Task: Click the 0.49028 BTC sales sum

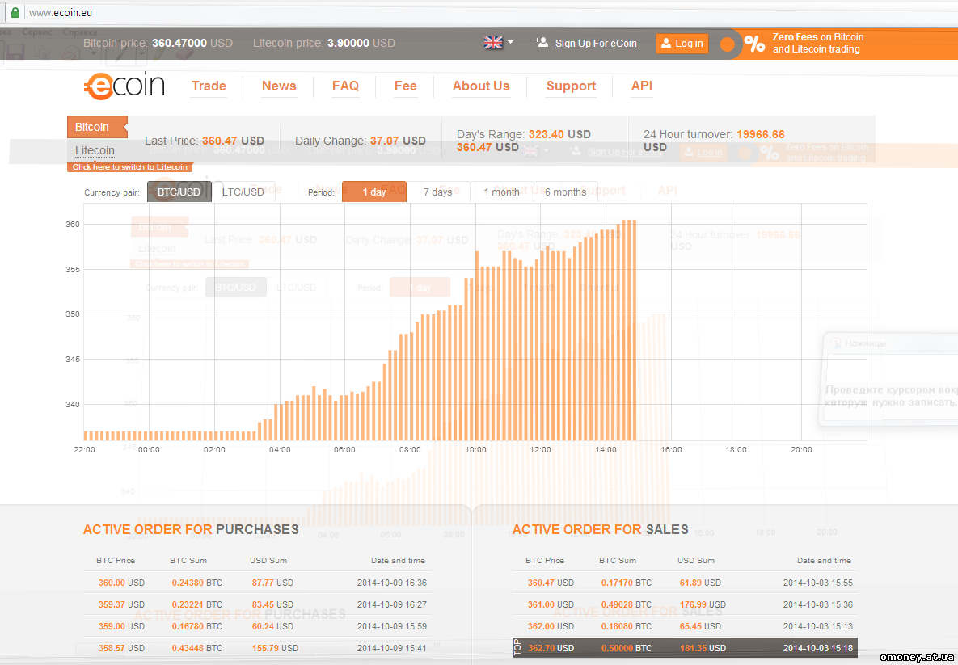Action: [627, 604]
